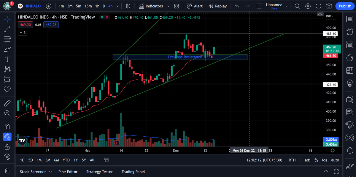Image resolution: width=356 pixels, height=177 pixels.
Task: Choose the brush drawing tool
Action: click(7, 49)
